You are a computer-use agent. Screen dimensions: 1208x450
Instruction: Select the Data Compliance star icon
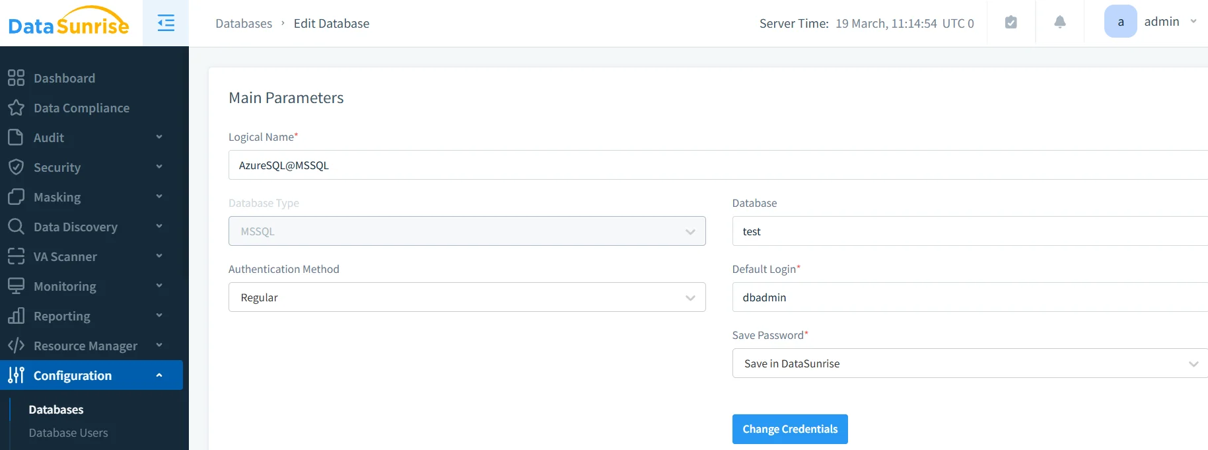[17, 108]
